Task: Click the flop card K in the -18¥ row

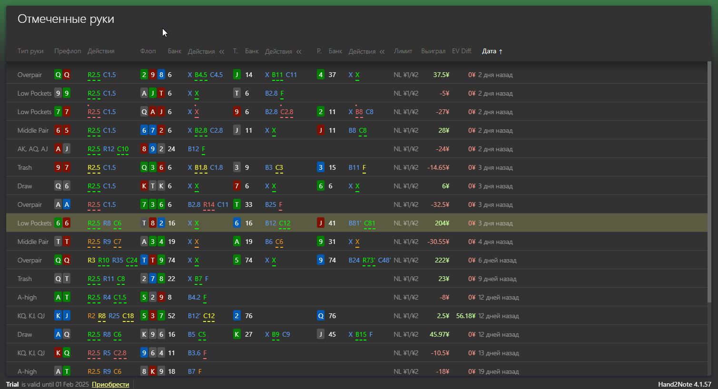Action: click(x=153, y=371)
